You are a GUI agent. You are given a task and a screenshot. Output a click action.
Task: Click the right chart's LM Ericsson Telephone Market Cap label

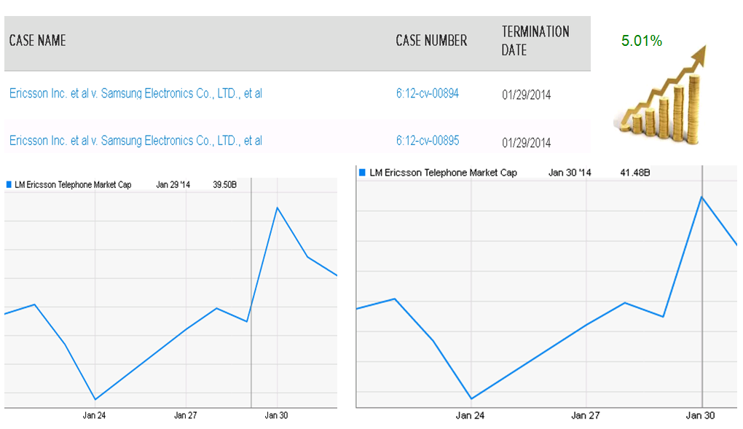(x=443, y=173)
